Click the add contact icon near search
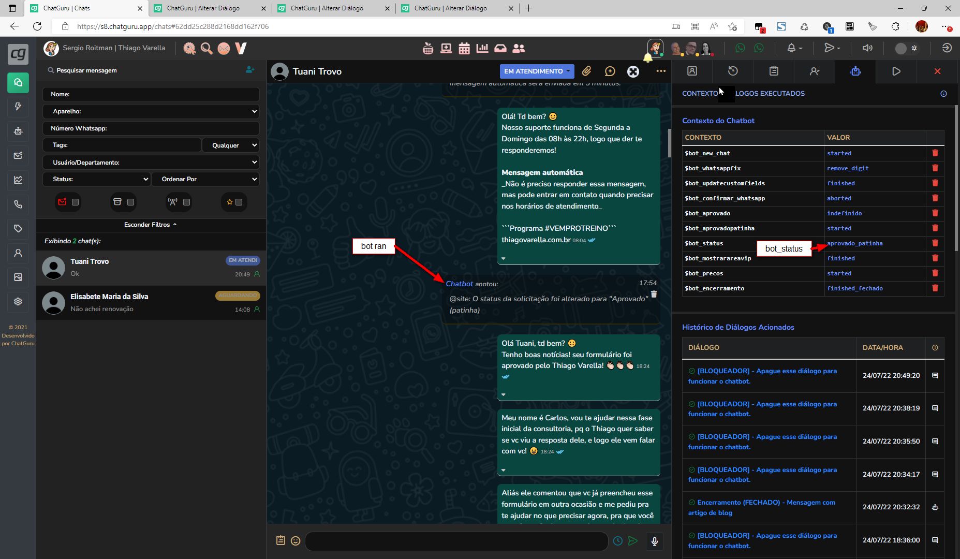The width and height of the screenshot is (960, 559). (x=250, y=70)
